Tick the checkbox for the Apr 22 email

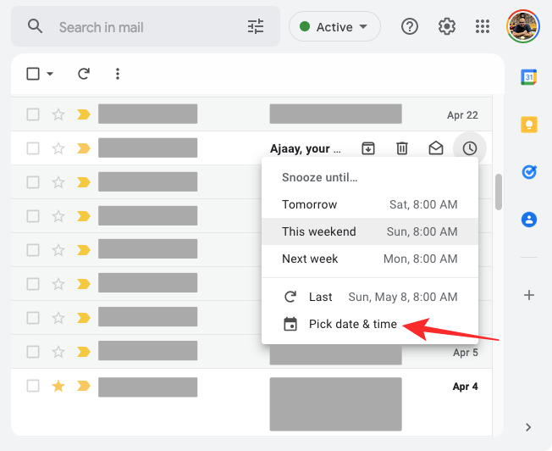[x=33, y=114]
